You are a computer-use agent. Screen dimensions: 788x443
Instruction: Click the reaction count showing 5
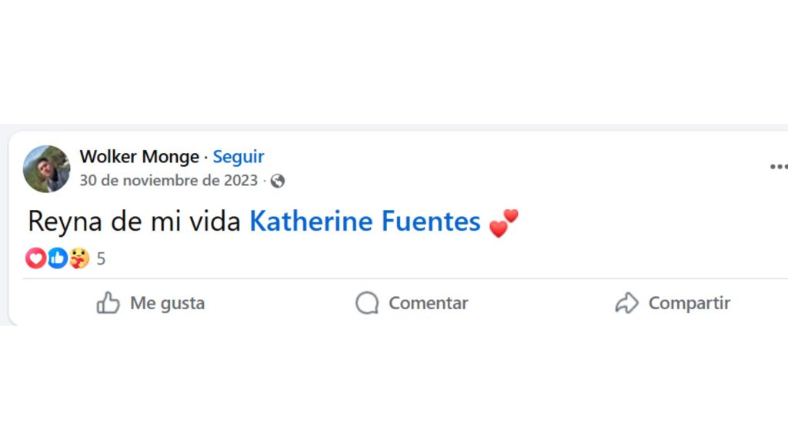(x=100, y=258)
